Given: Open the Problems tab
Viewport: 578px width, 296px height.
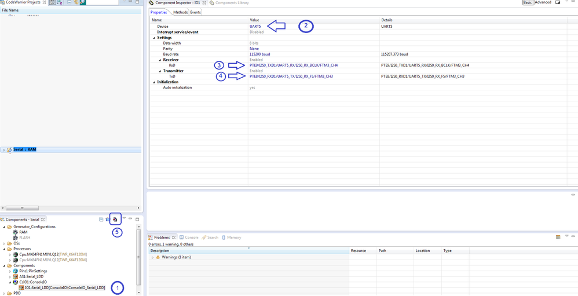Looking at the screenshot, I should (x=162, y=237).
